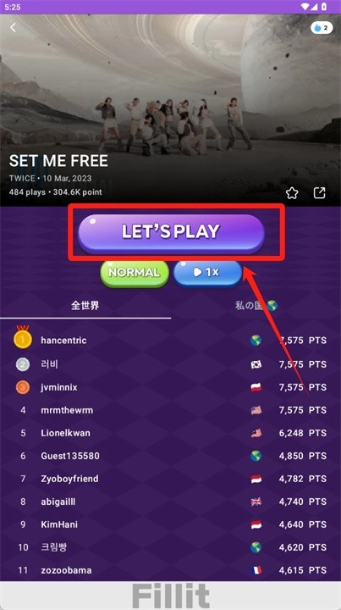This screenshot has width=341, height=610.
Task: Toggle the 1x playback speed button
Action: pyautogui.click(x=208, y=273)
